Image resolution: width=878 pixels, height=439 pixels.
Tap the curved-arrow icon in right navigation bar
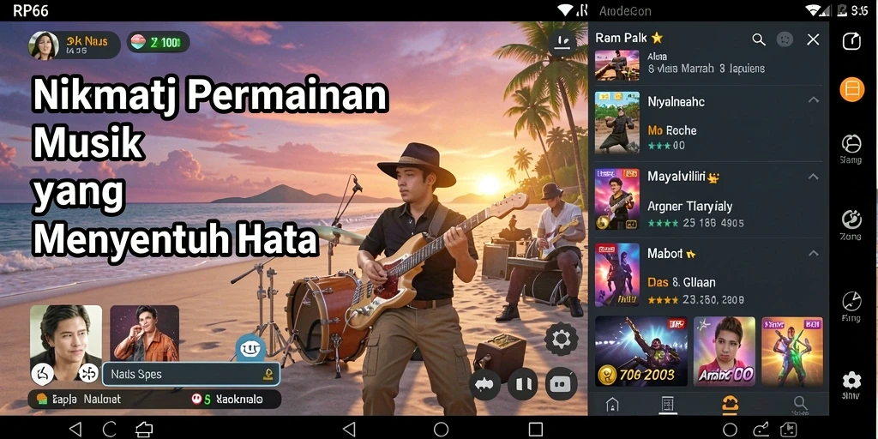[761, 429]
